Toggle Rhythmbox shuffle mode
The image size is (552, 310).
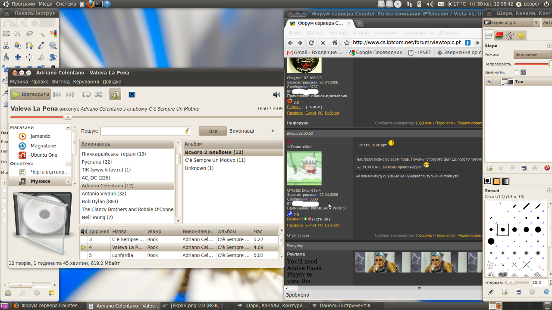pyautogui.click(x=98, y=94)
